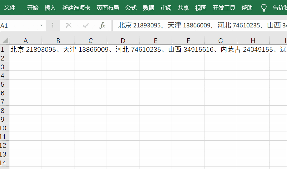287x169 pixels.
Task: Open the 页面布局 ribbon tab
Action: 108,8
